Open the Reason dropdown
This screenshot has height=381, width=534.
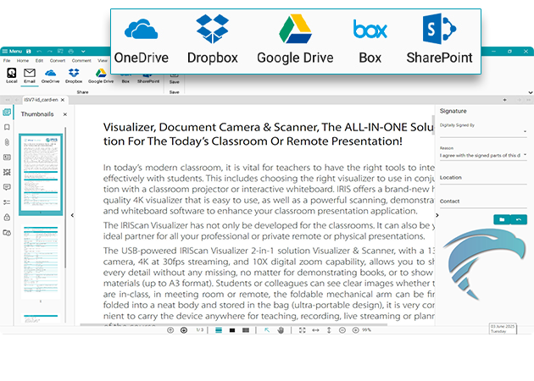click(483, 156)
